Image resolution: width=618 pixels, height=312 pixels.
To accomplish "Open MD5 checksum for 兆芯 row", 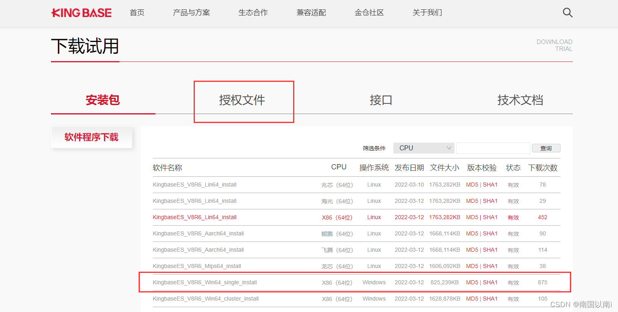I will click(x=472, y=185).
